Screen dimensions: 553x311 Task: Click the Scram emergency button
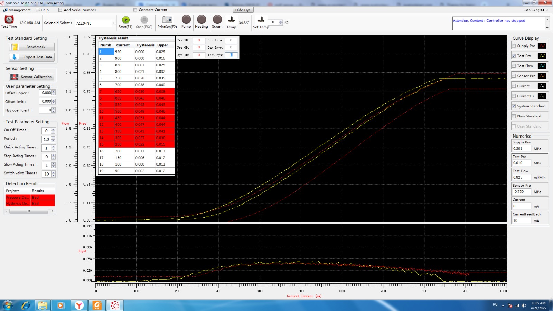217,19
